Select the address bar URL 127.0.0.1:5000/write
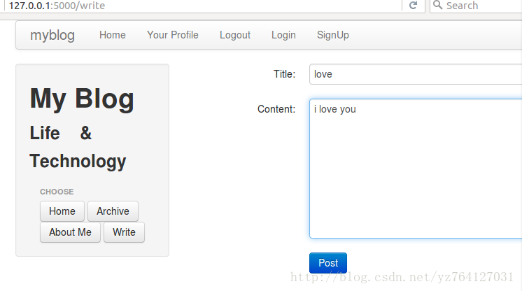 [x=57, y=6]
